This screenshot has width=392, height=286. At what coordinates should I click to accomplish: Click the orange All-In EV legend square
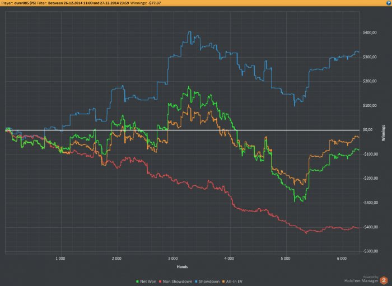tap(223, 282)
